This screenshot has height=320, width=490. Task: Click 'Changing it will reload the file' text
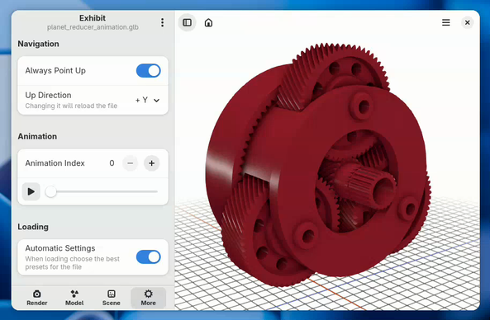[x=71, y=106]
